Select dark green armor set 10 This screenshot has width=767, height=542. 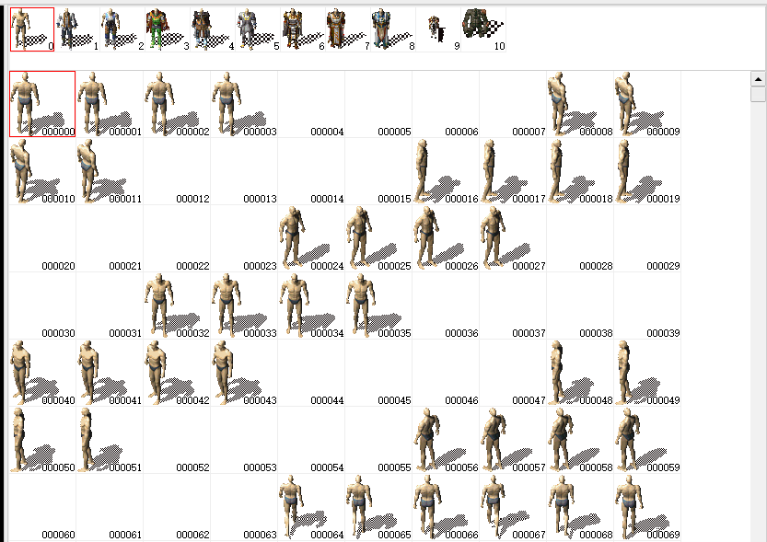coord(483,29)
